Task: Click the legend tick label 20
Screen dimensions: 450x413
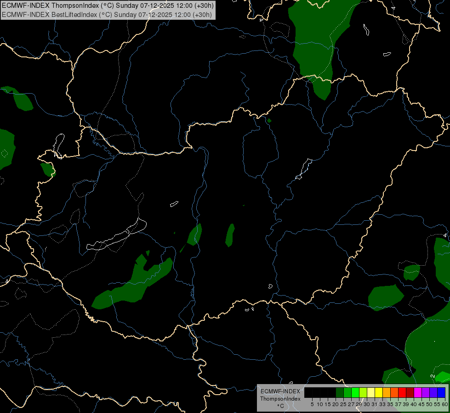Action: [x=336, y=404]
